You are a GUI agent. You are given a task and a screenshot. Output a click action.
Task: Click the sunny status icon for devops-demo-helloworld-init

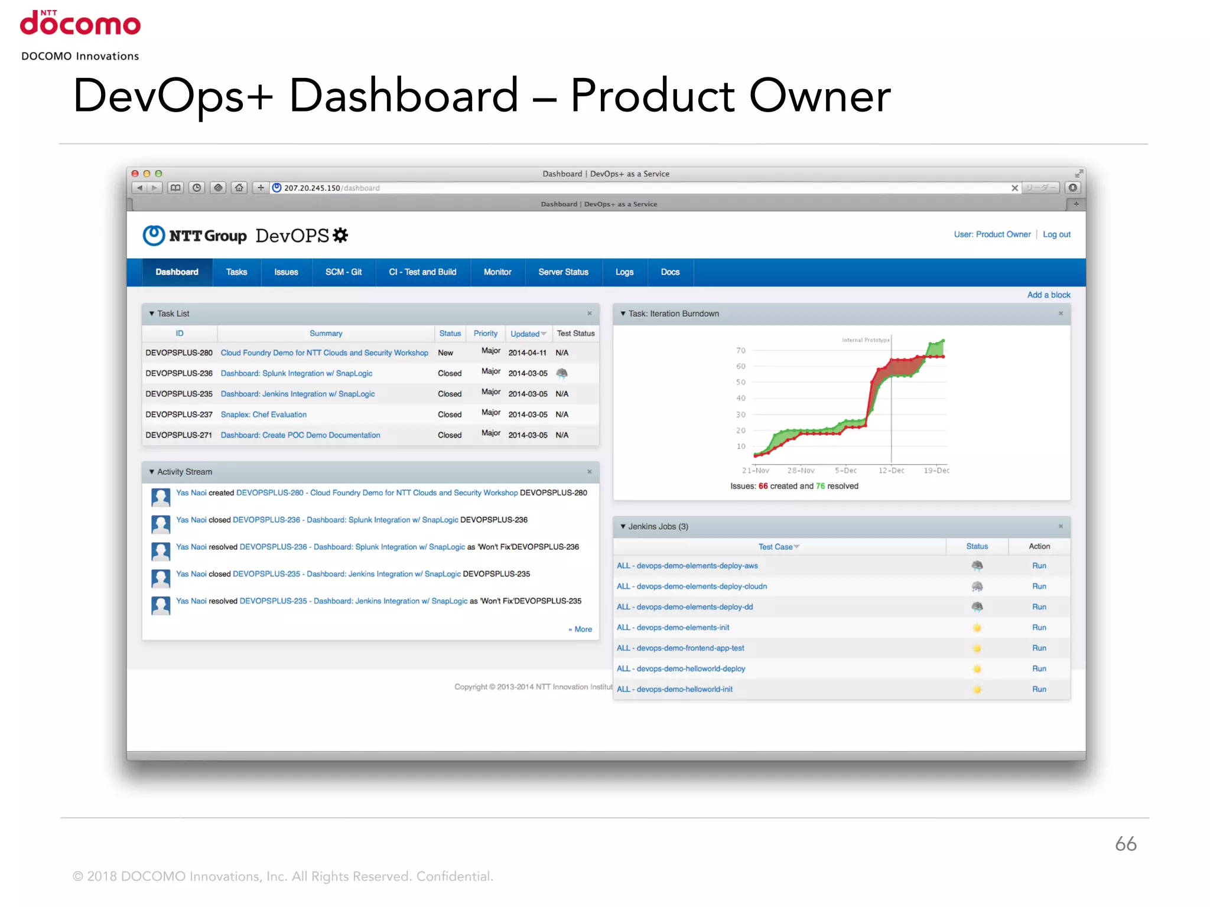[977, 690]
